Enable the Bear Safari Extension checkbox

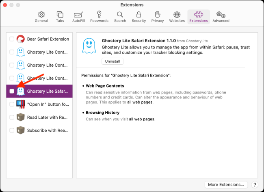point(12,39)
